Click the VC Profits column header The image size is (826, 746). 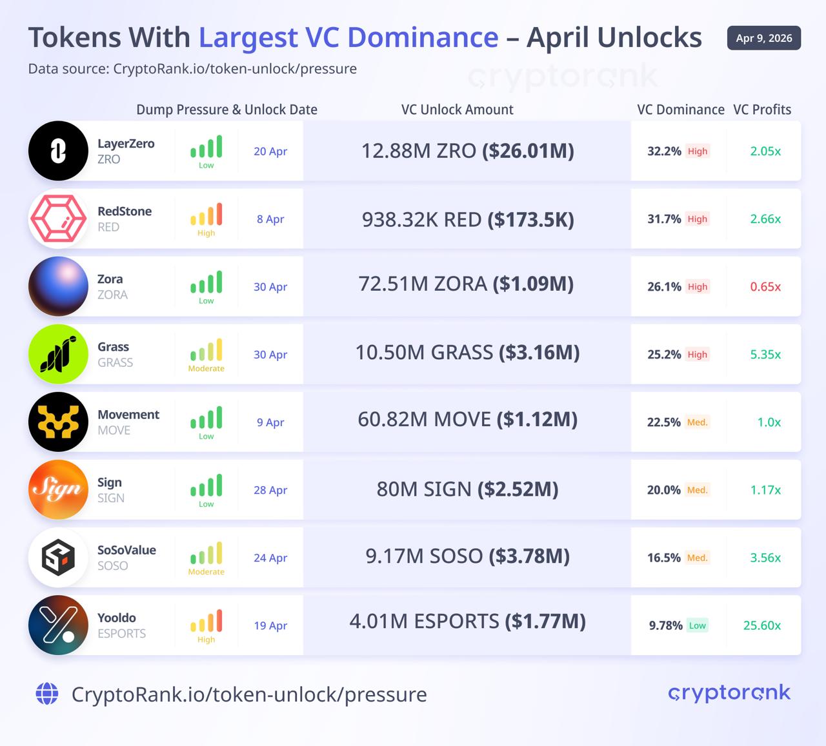click(x=761, y=110)
